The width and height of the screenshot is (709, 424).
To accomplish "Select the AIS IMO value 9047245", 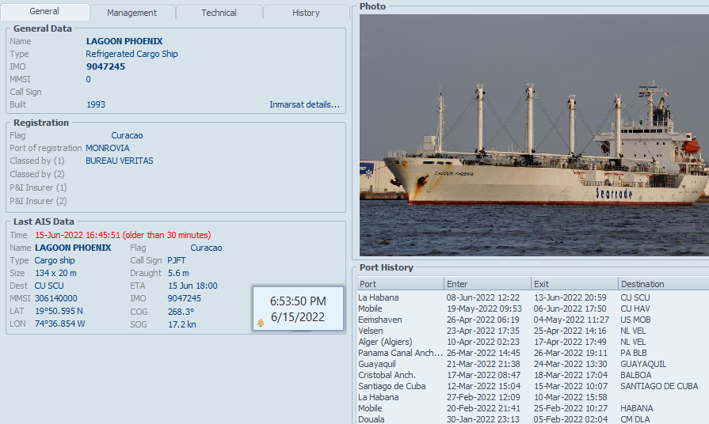I will pyautogui.click(x=184, y=298).
